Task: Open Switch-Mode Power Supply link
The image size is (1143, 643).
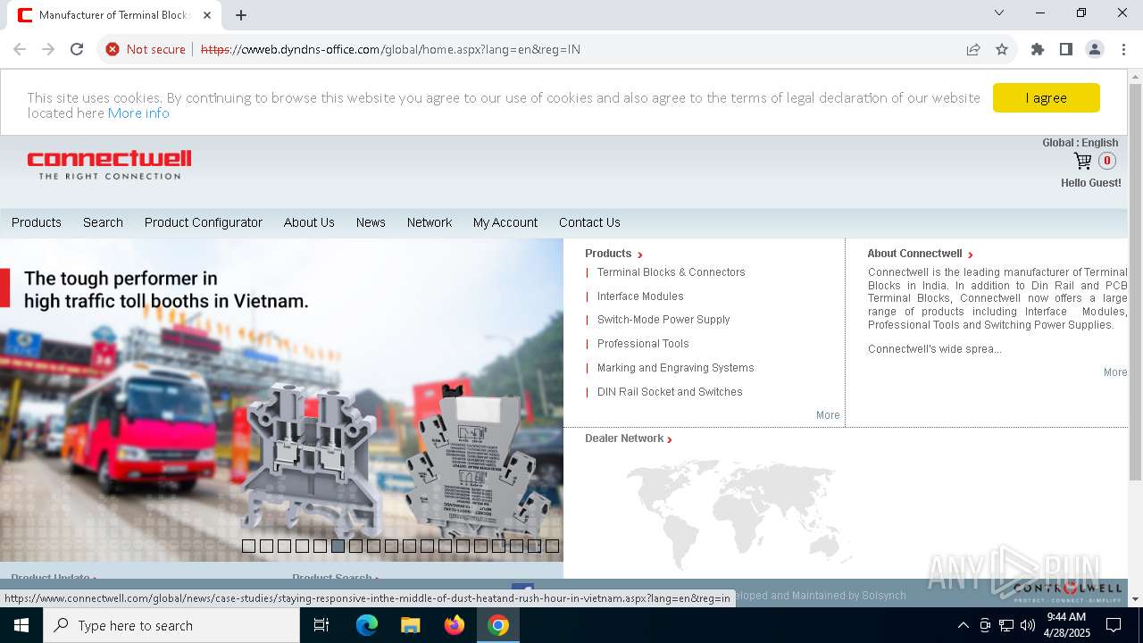Action: (663, 320)
